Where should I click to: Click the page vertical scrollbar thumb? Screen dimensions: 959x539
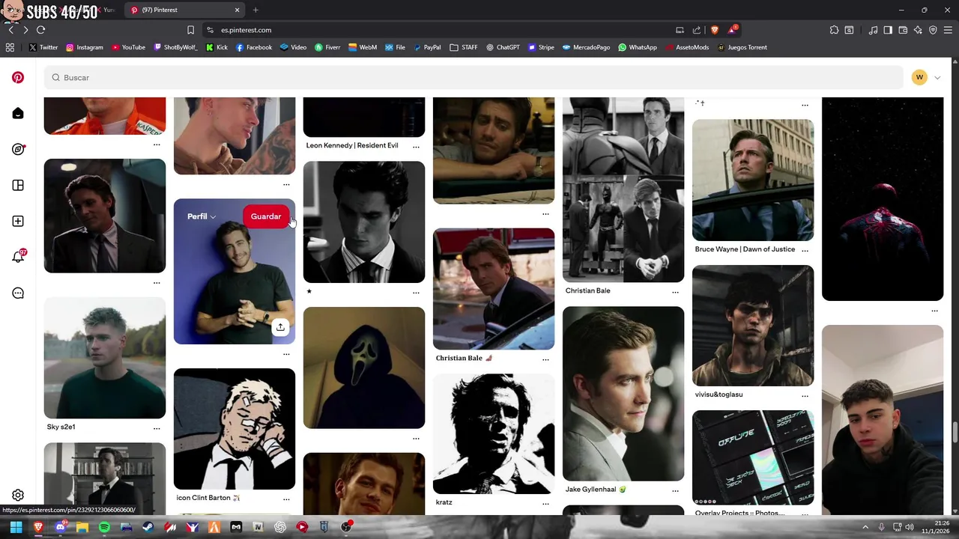[955, 433]
